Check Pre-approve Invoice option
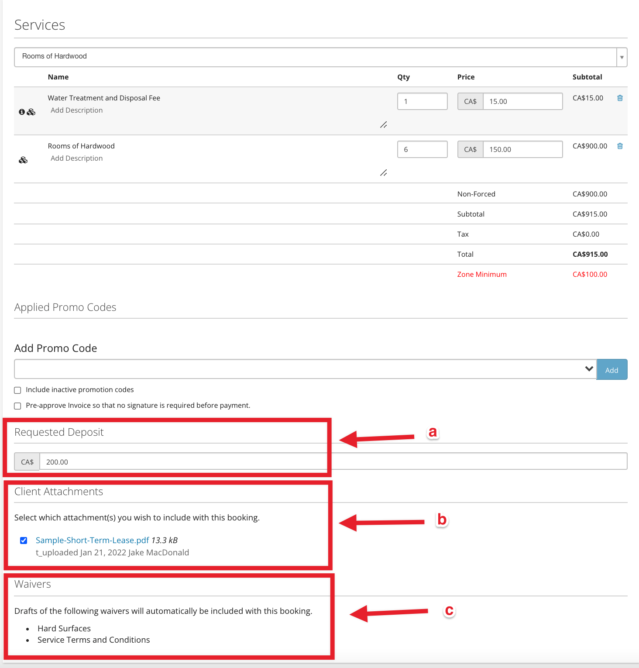 point(17,406)
